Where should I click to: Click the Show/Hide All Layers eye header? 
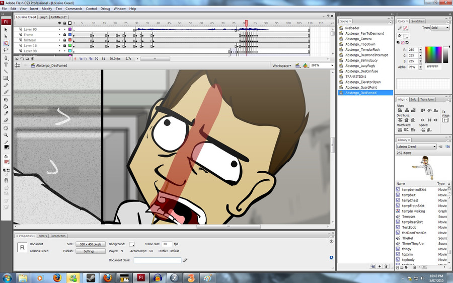(59, 23)
